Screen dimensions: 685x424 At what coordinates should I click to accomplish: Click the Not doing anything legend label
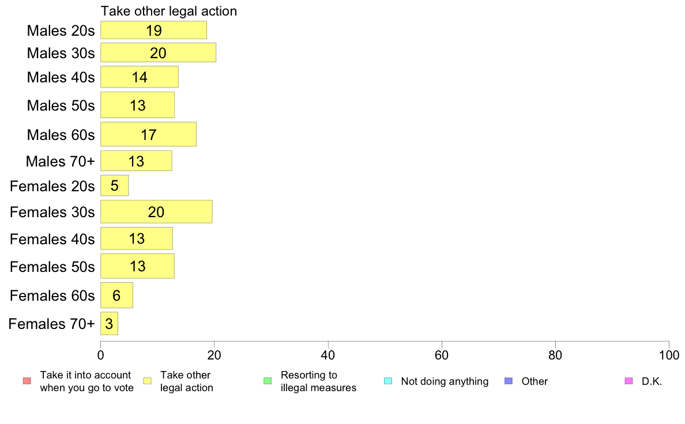coord(445,381)
